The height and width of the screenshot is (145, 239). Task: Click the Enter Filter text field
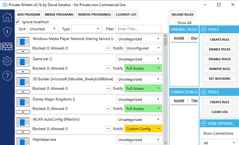(138, 29)
